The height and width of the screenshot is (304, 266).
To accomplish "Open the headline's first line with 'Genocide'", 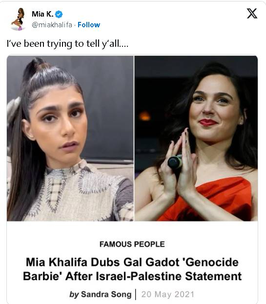I will 132,262.
